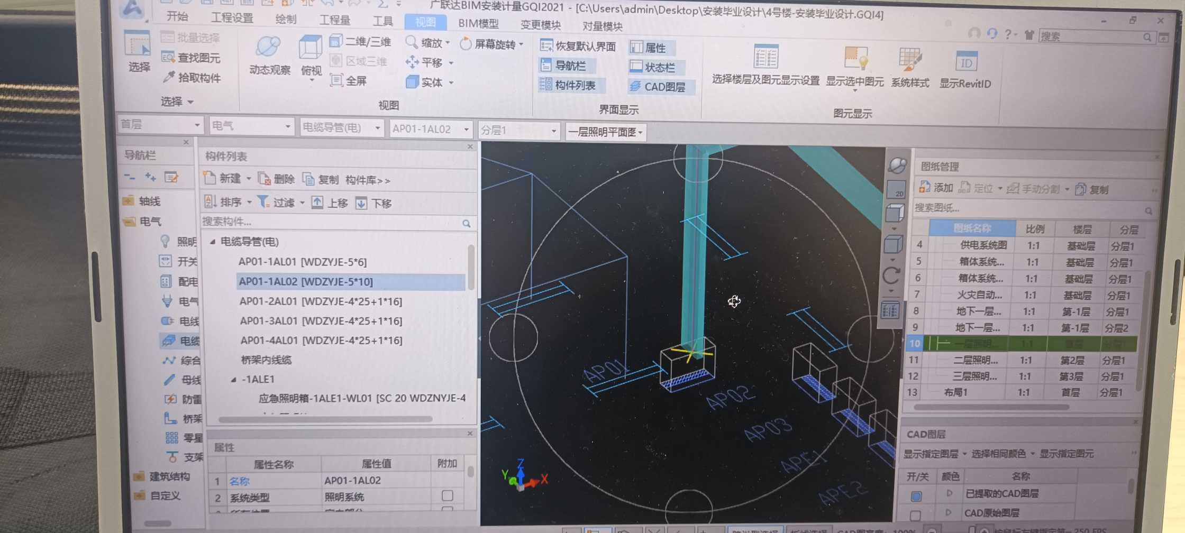Open the 俯视 top view cube
Image resolution: width=1185 pixels, height=533 pixels.
pos(311,56)
